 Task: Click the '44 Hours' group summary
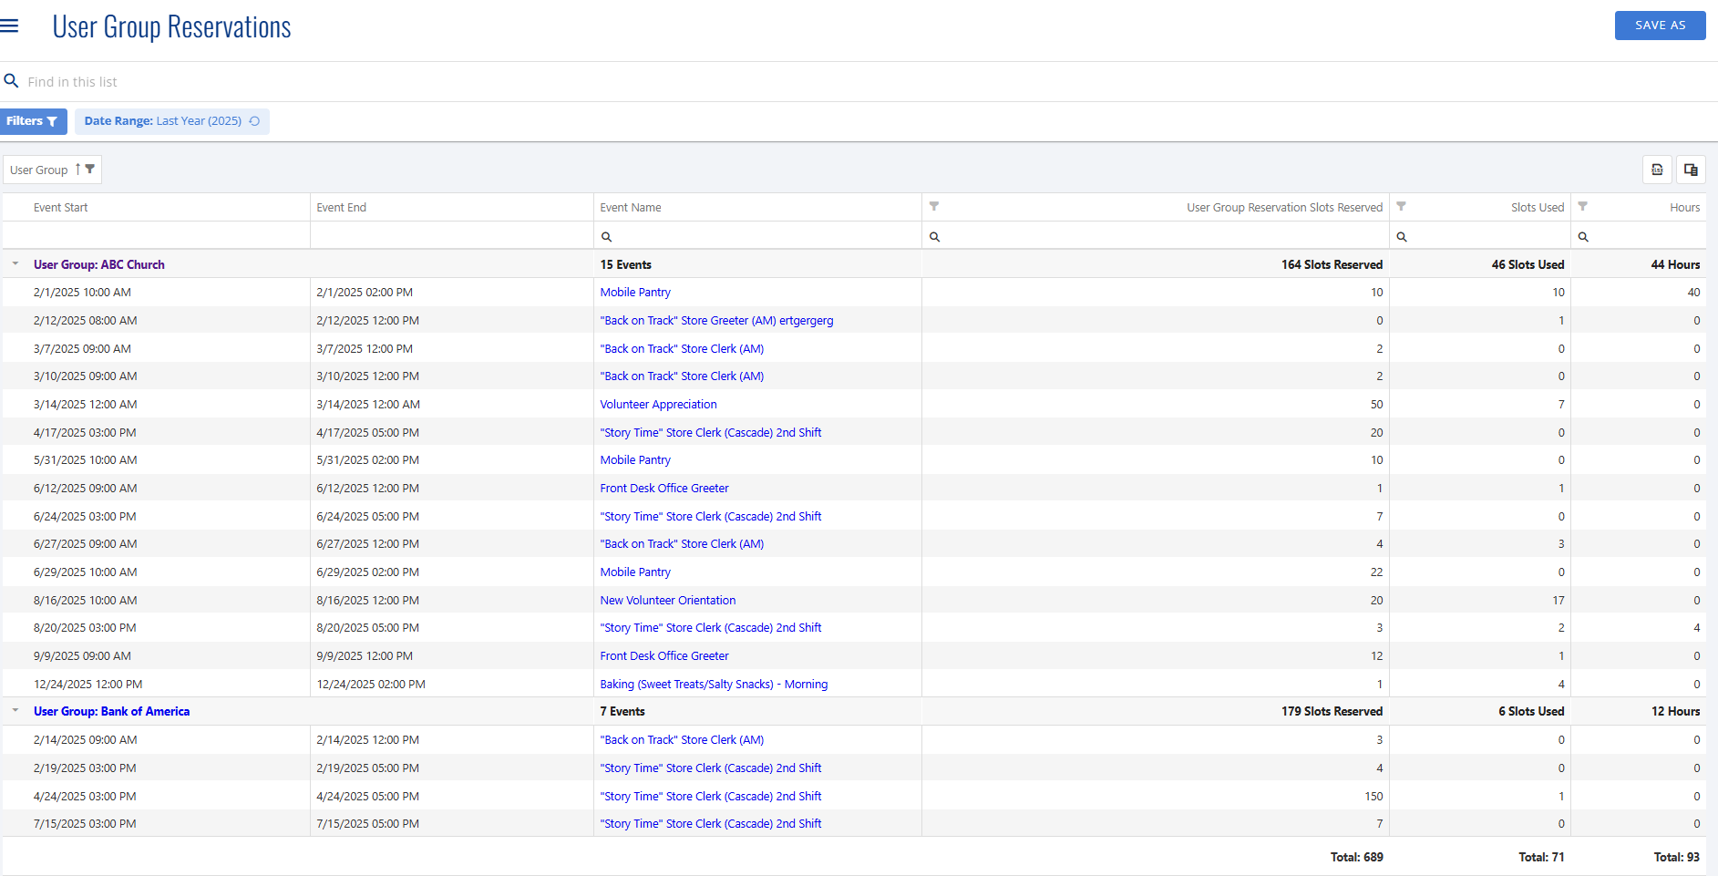[1675, 265]
